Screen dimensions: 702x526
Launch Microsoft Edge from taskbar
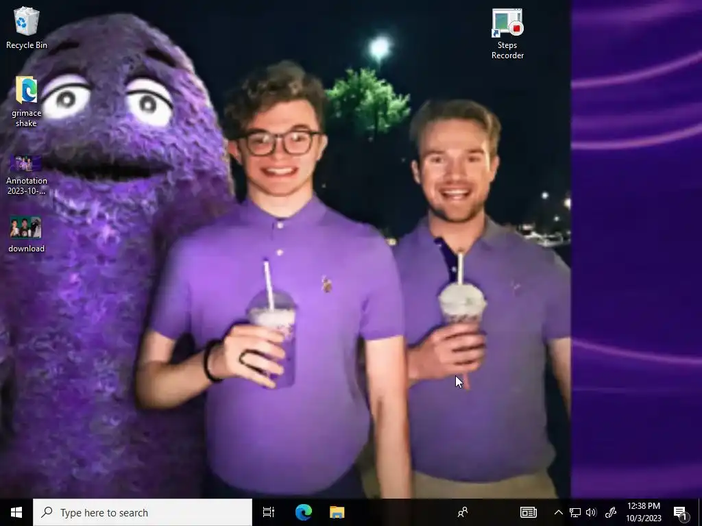coord(303,512)
